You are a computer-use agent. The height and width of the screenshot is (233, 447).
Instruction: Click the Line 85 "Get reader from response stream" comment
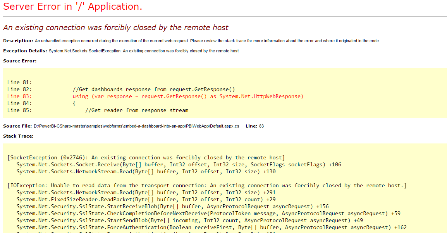137,110
